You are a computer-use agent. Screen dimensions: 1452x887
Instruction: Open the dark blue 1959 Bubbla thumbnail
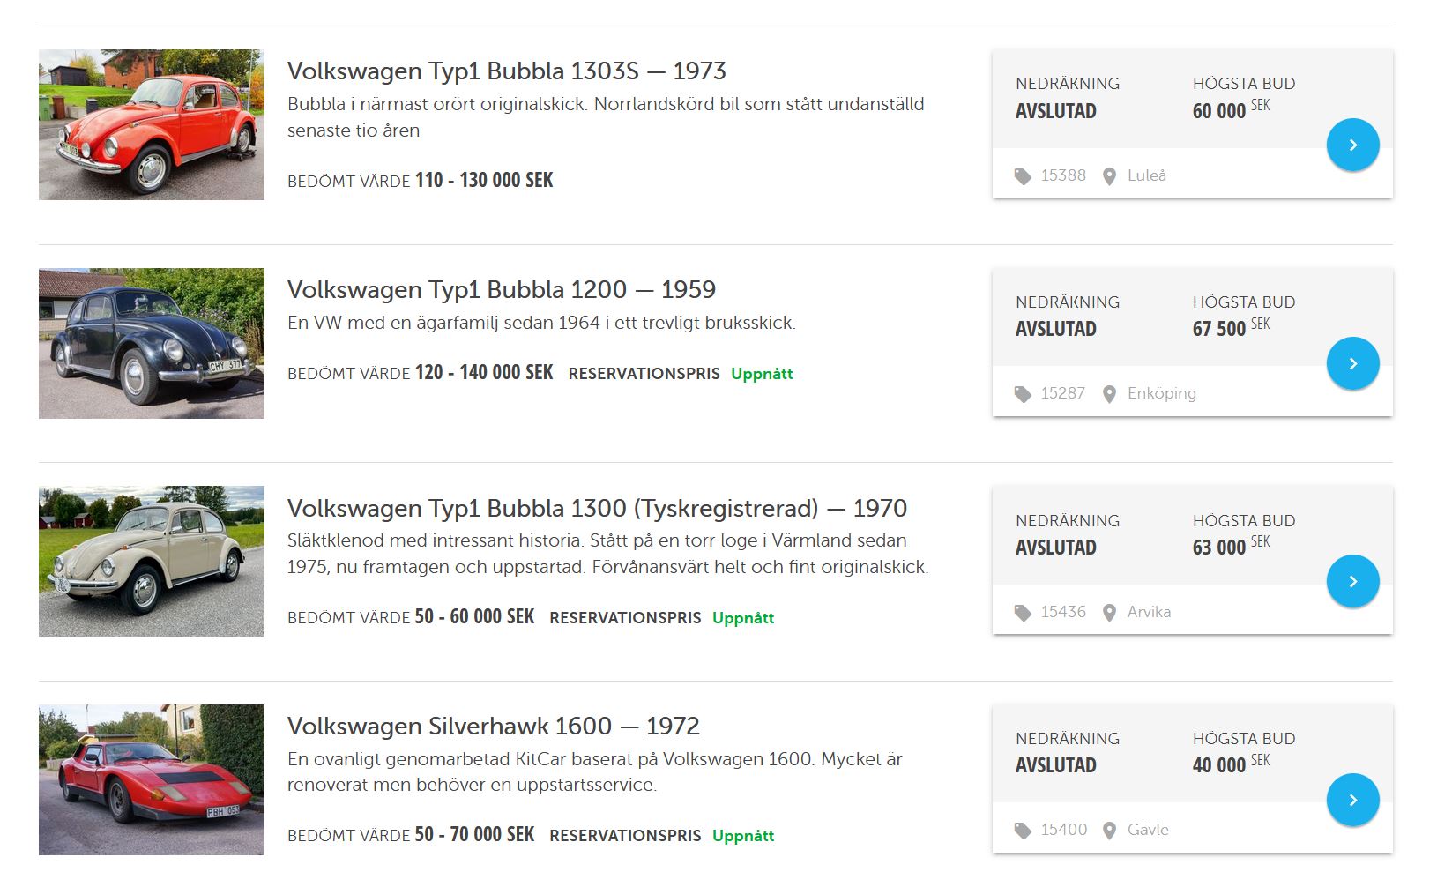tap(152, 343)
